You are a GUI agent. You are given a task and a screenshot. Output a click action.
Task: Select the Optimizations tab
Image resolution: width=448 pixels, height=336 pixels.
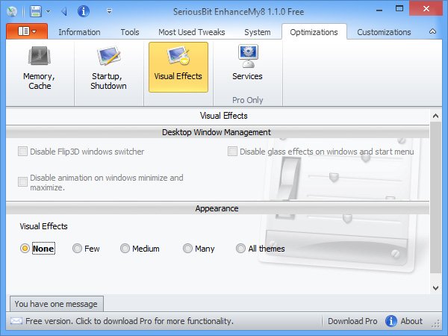coord(314,32)
